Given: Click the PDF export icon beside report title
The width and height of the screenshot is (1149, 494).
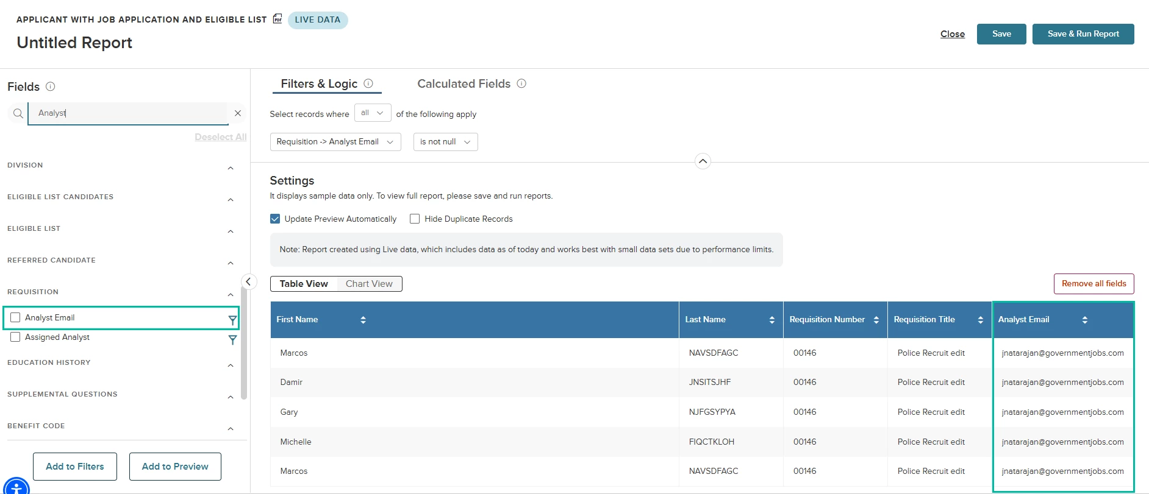Looking at the screenshot, I should [x=277, y=19].
